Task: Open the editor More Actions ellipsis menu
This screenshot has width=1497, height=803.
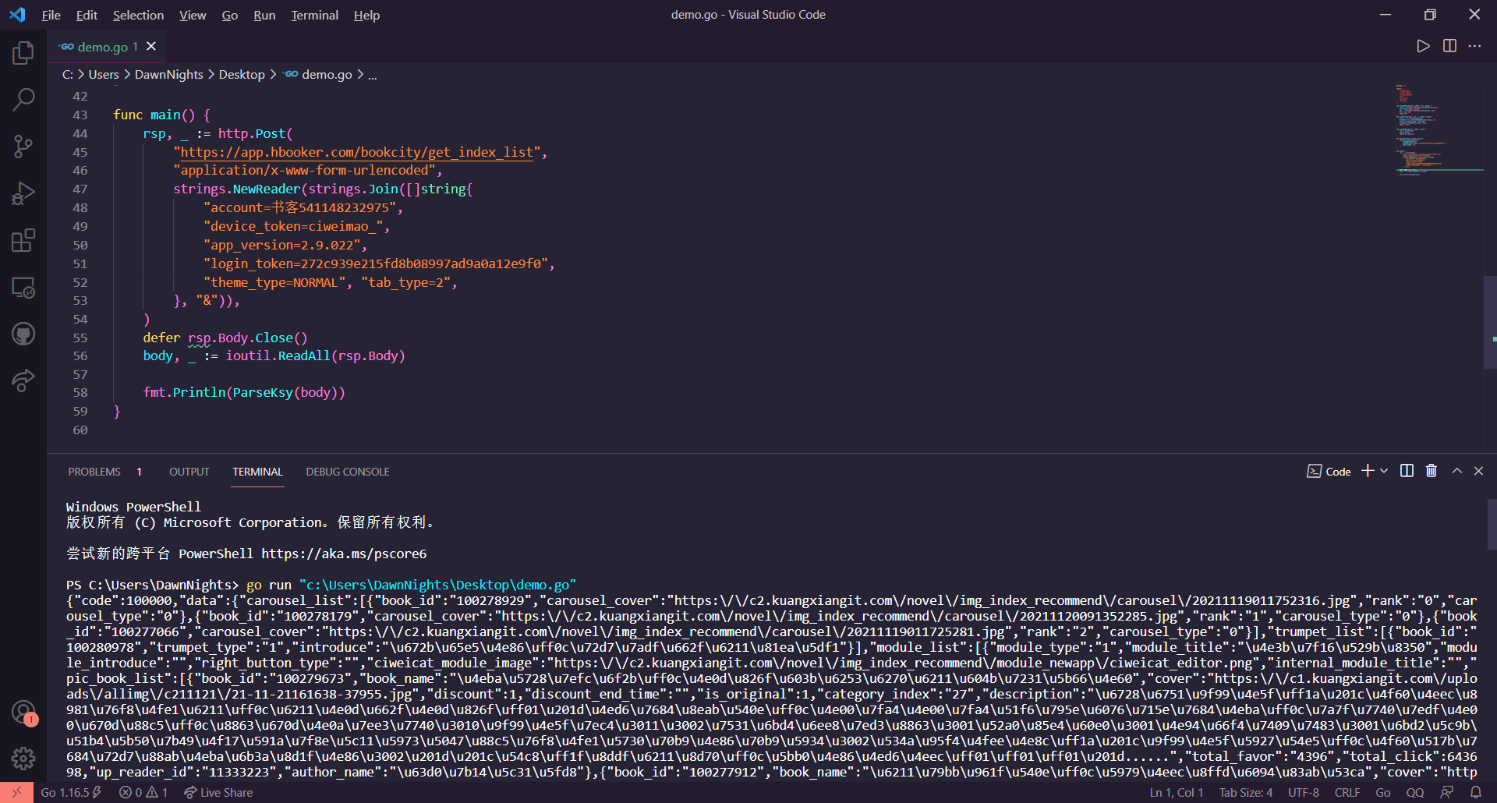Action: click(x=1474, y=46)
